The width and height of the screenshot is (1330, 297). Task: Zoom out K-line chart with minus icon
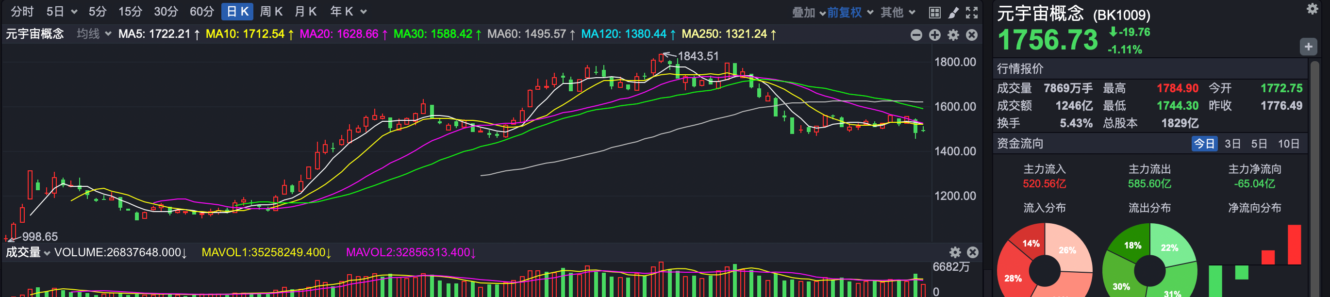[x=916, y=34]
